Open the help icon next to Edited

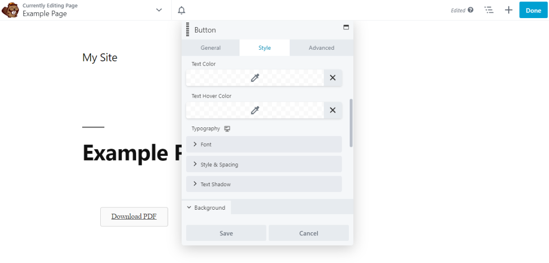click(x=472, y=9)
